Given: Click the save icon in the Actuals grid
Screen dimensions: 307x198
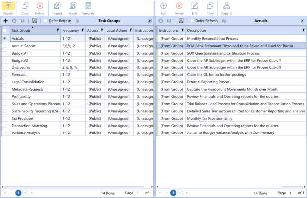Looking at the screenshot, I should (169, 21).
